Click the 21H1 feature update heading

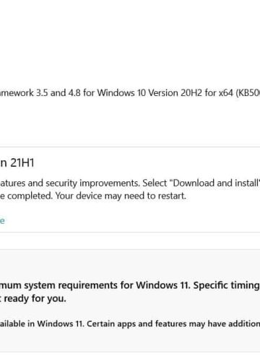pos(17,162)
